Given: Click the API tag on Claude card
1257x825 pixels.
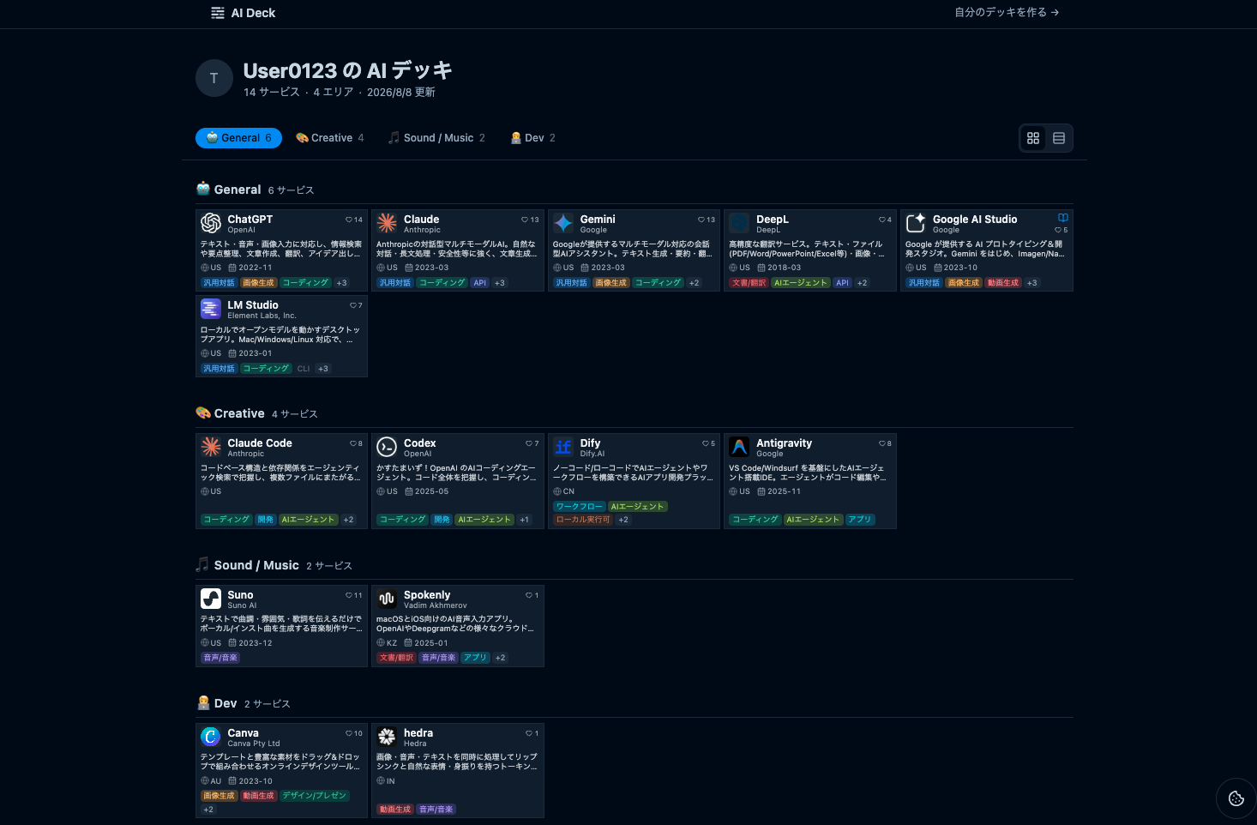Looking at the screenshot, I should tap(480, 283).
